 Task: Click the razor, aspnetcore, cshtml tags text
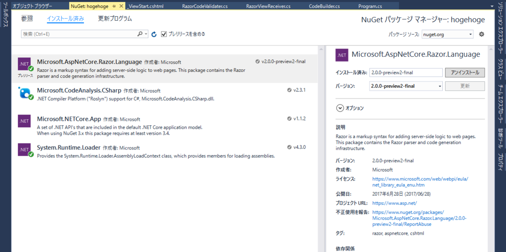point(398,233)
